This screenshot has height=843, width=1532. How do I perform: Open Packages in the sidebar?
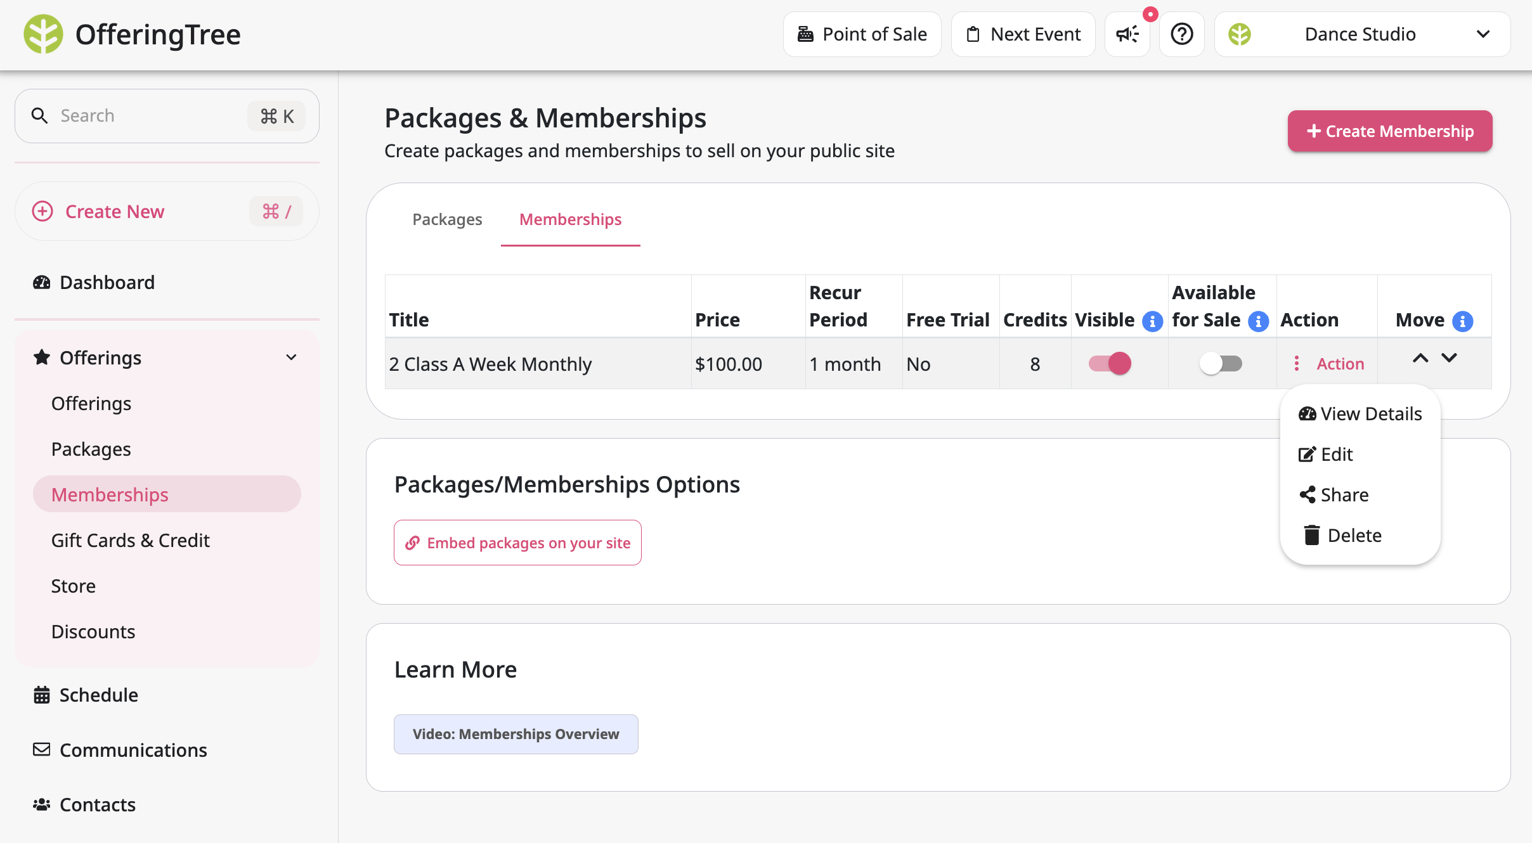pos(91,449)
